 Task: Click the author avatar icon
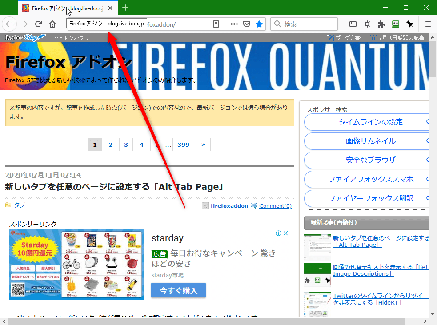click(x=205, y=206)
